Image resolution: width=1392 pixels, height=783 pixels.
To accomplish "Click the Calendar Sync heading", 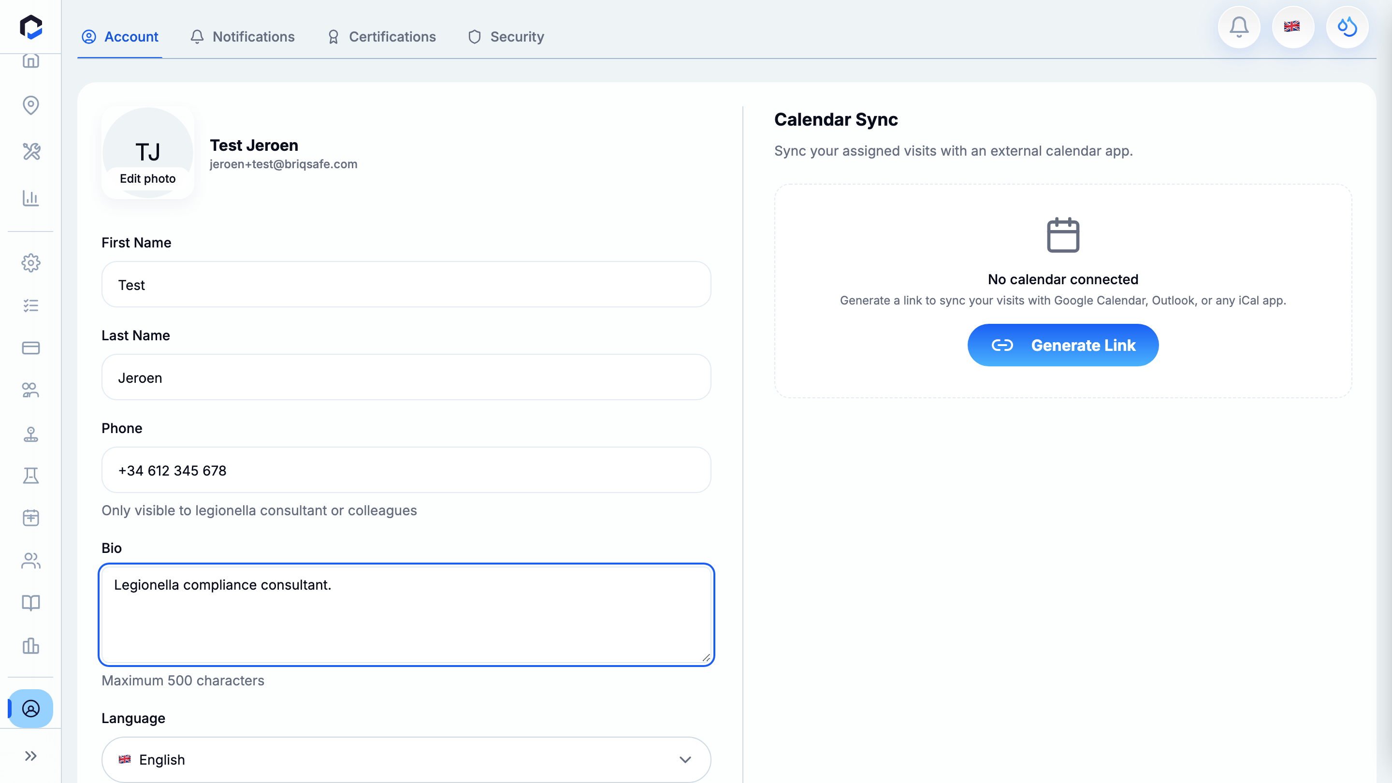I will (x=836, y=119).
